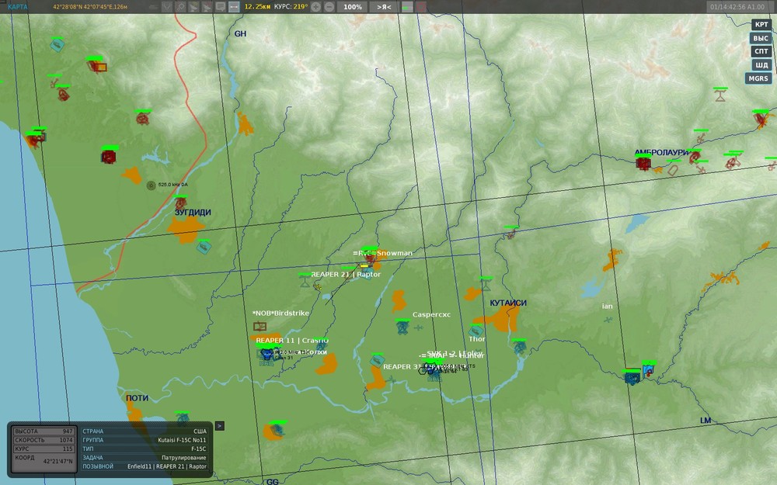The width and height of the screenshot is (777, 485).
Task: Click the КУРС: 219° heading readout
Action: 291,7
